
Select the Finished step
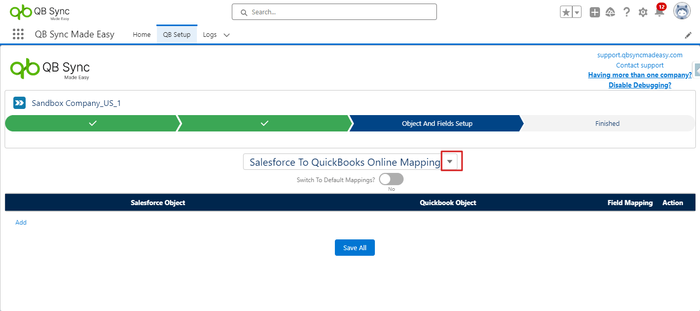click(x=608, y=123)
